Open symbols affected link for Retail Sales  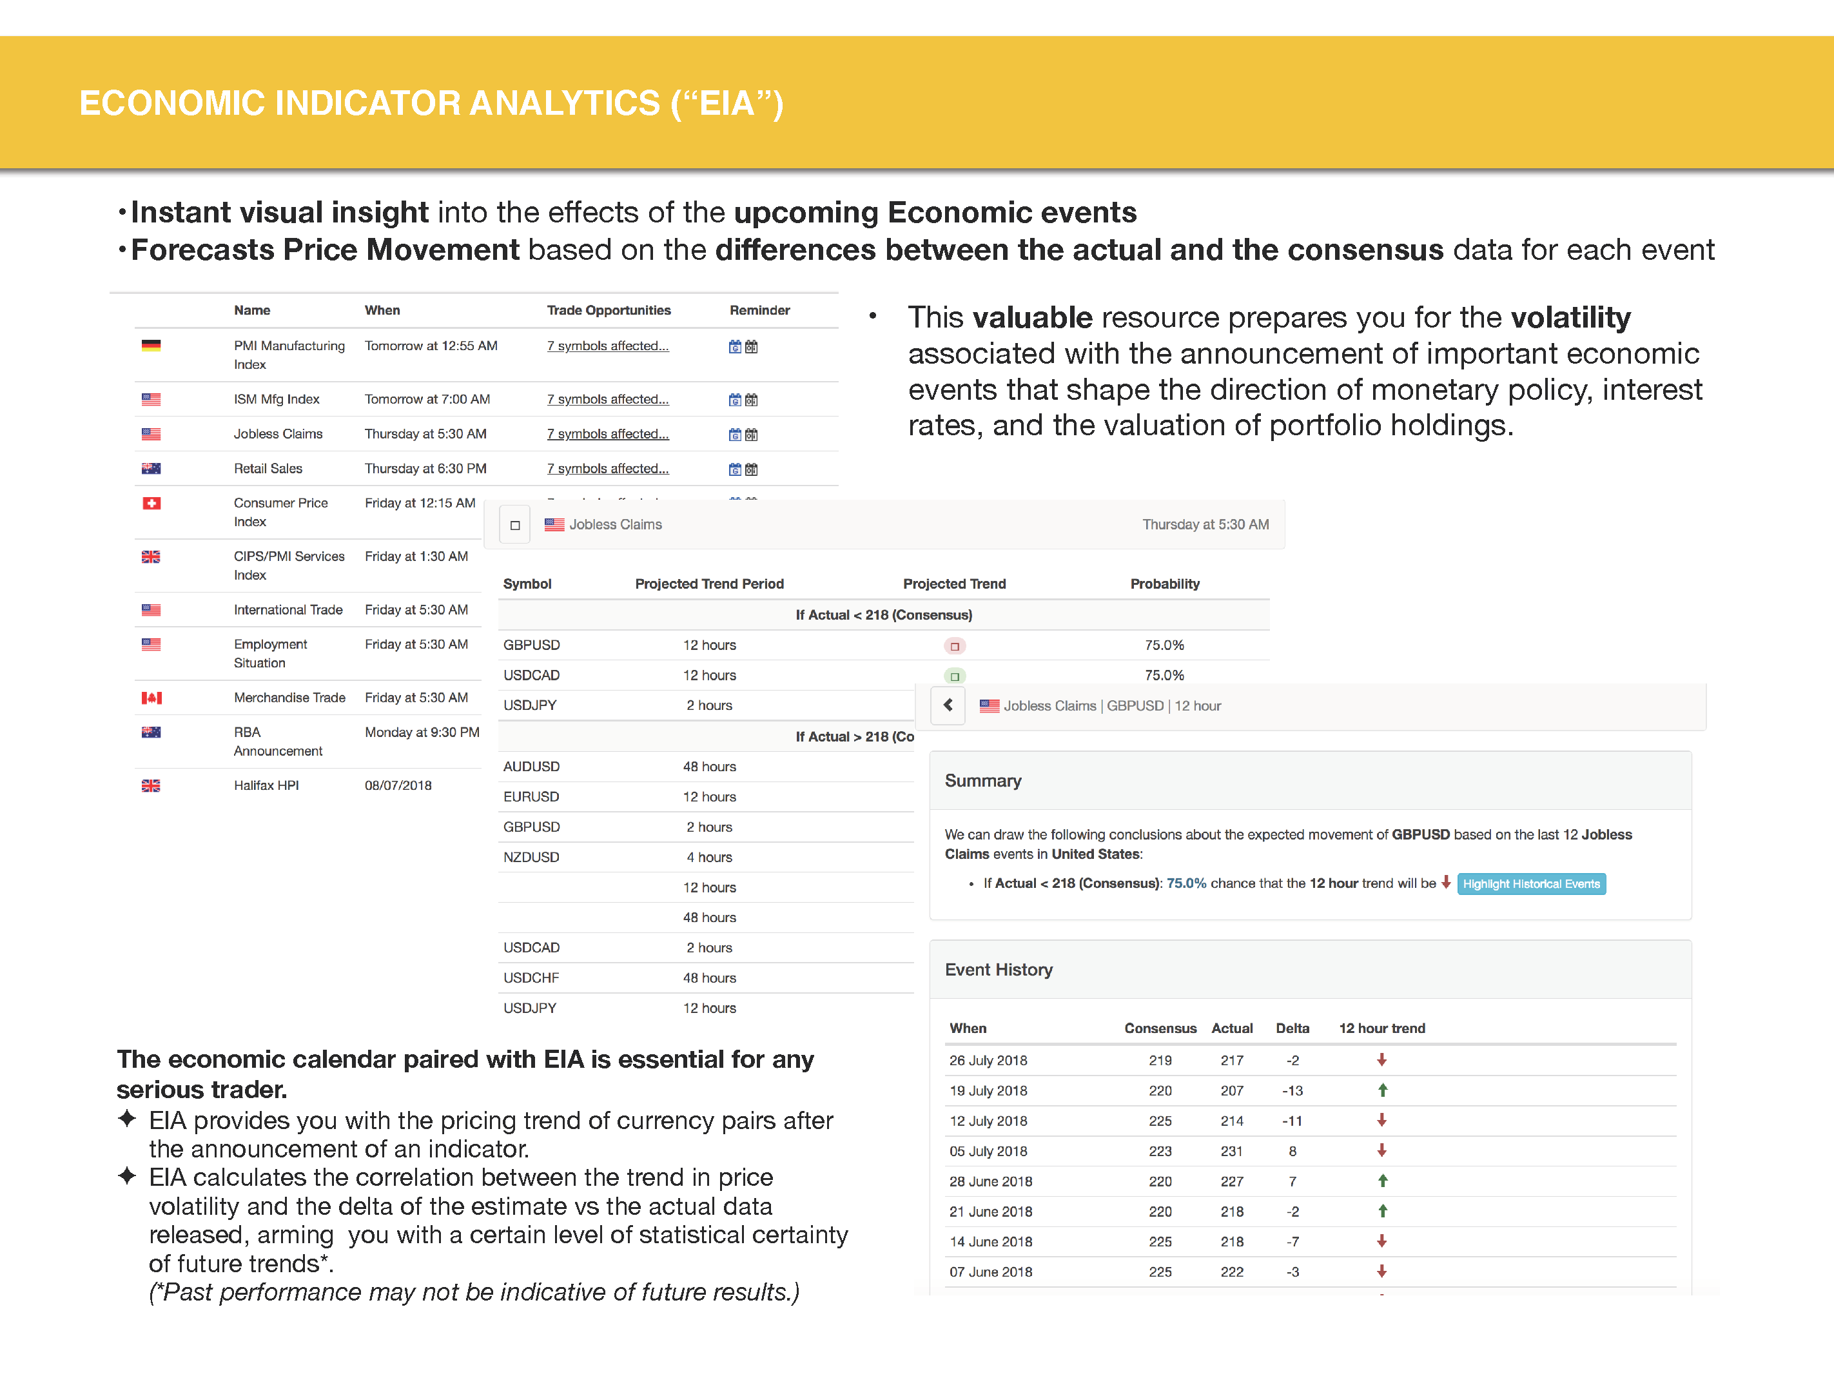(x=608, y=469)
